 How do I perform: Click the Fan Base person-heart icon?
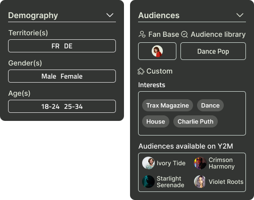click(x=142, y=34)
